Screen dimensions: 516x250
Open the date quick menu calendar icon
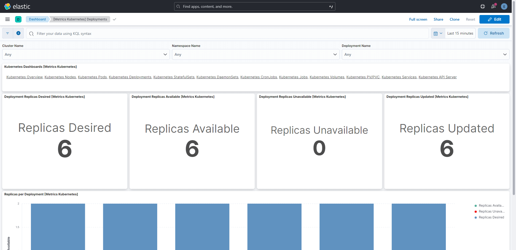[438, 33]
